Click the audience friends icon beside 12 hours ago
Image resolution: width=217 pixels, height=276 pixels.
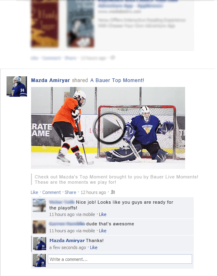(x=113, y=192)
